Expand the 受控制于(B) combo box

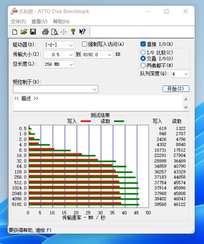(x=56, y=89)
